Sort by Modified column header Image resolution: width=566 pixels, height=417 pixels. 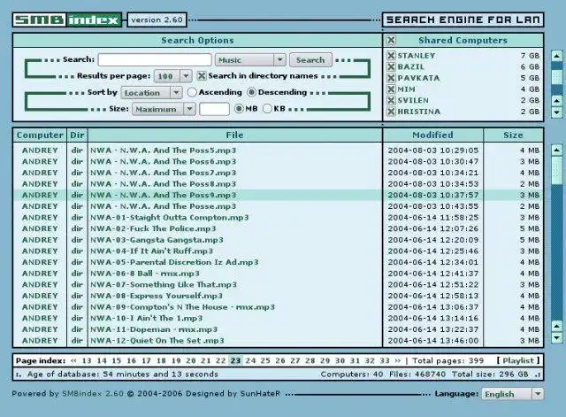(x=432, y=135)
